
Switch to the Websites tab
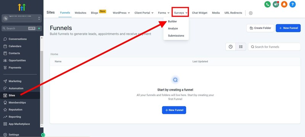(80, 13)
